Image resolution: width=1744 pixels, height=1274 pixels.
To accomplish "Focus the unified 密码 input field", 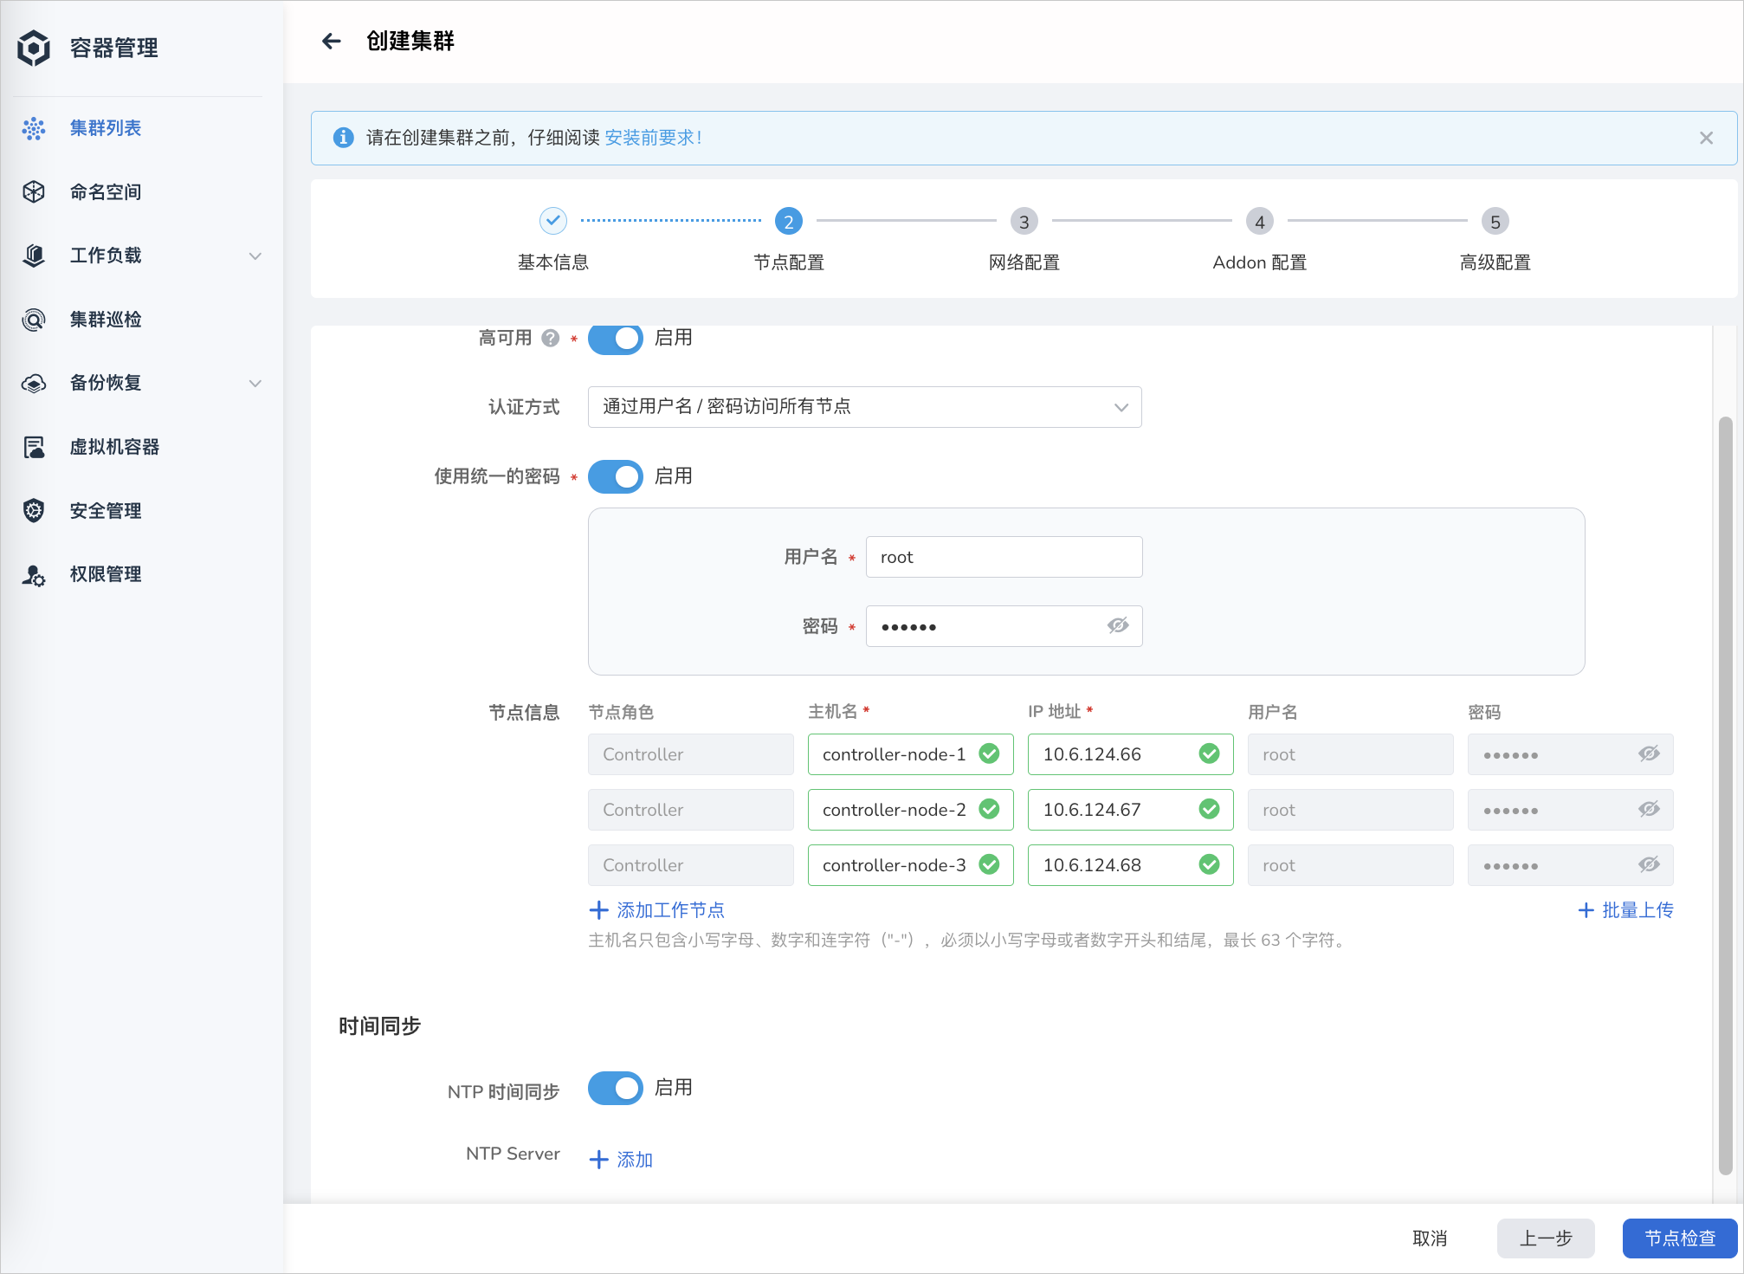I will [1004, 626].
